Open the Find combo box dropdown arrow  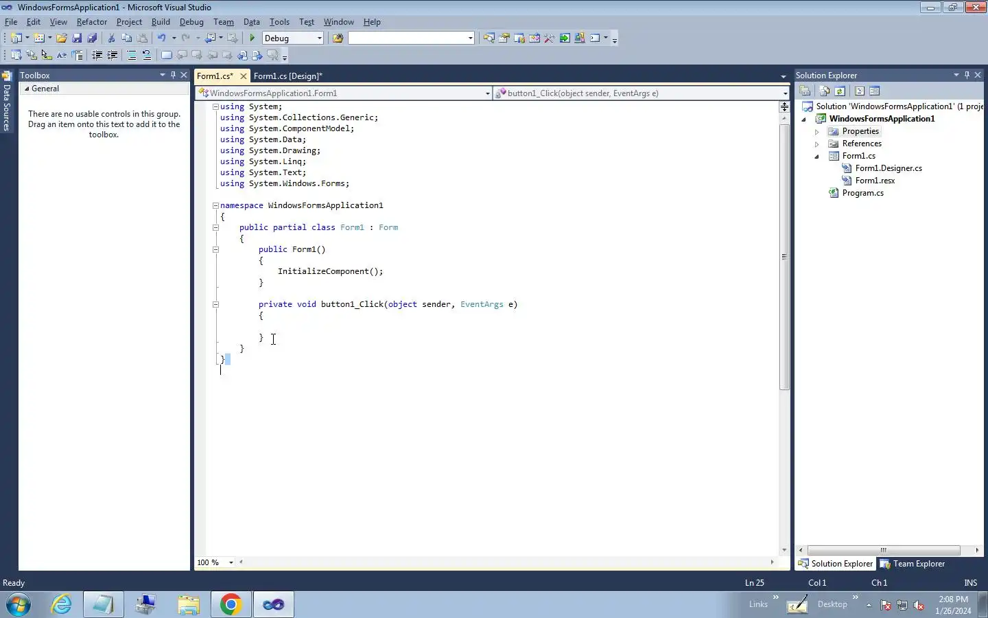[470, 38]
